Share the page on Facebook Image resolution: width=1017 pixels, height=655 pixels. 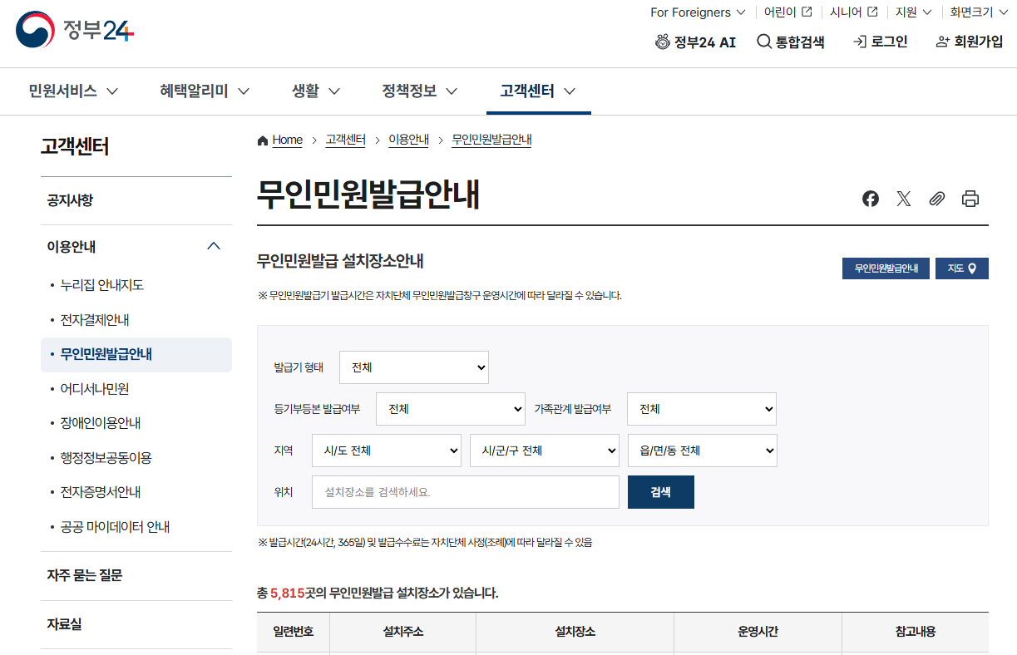pos(871,199)
